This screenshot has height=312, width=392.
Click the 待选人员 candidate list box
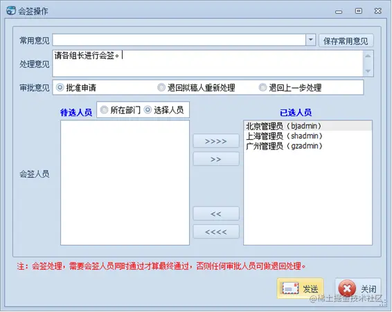tap(125, 183)
